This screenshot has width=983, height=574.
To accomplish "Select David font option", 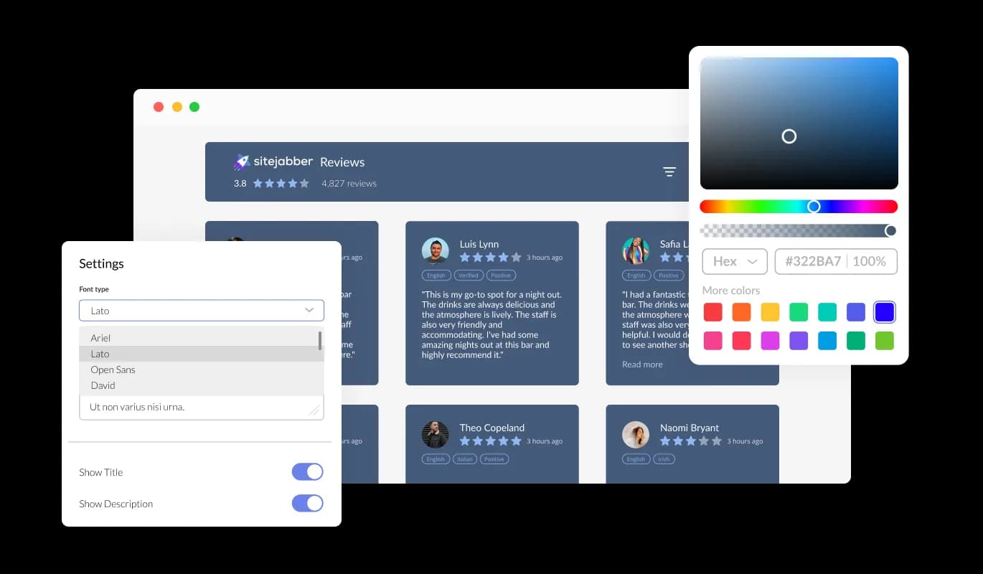I will click(103, 385).
